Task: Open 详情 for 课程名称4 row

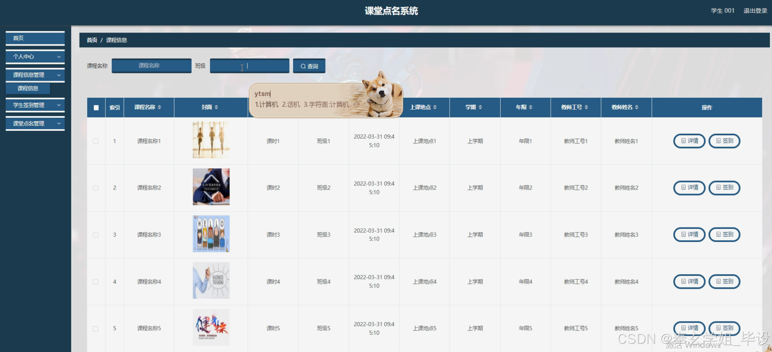Action: point(689,282)
